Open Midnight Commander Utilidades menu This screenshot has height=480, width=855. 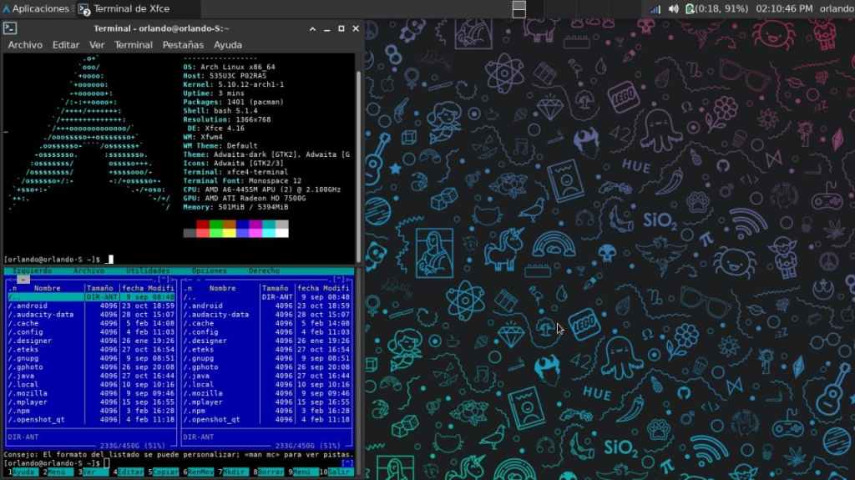148,271
